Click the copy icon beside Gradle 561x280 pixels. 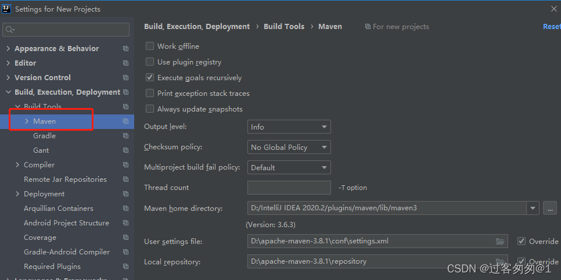pos(125,136)
